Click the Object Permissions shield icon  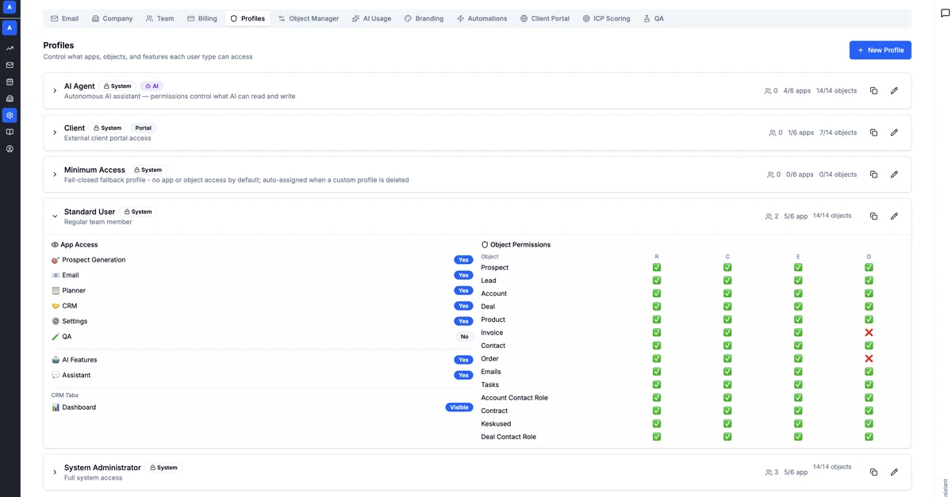[x=485, y=245]
